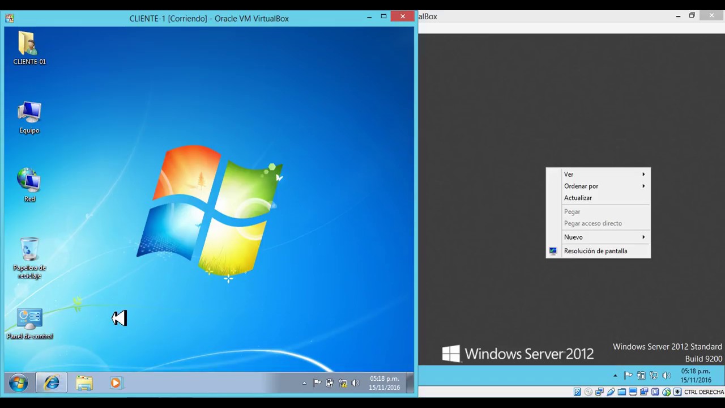Click VirtualBox mouse integration status icon

point(666,392)
